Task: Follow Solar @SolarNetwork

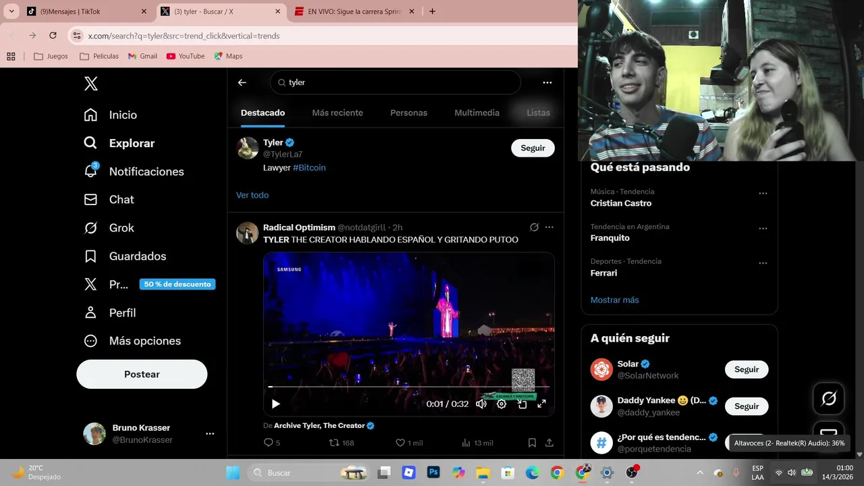Action: pos(747,369)
